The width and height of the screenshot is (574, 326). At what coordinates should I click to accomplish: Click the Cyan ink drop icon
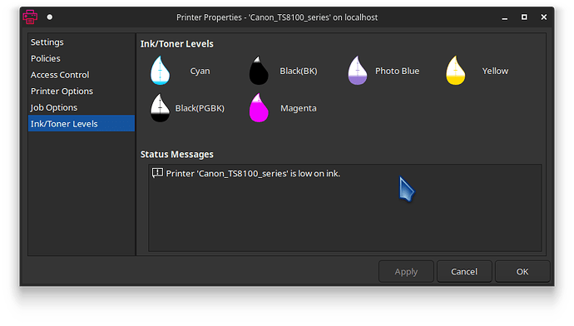[x=160, y=70]
